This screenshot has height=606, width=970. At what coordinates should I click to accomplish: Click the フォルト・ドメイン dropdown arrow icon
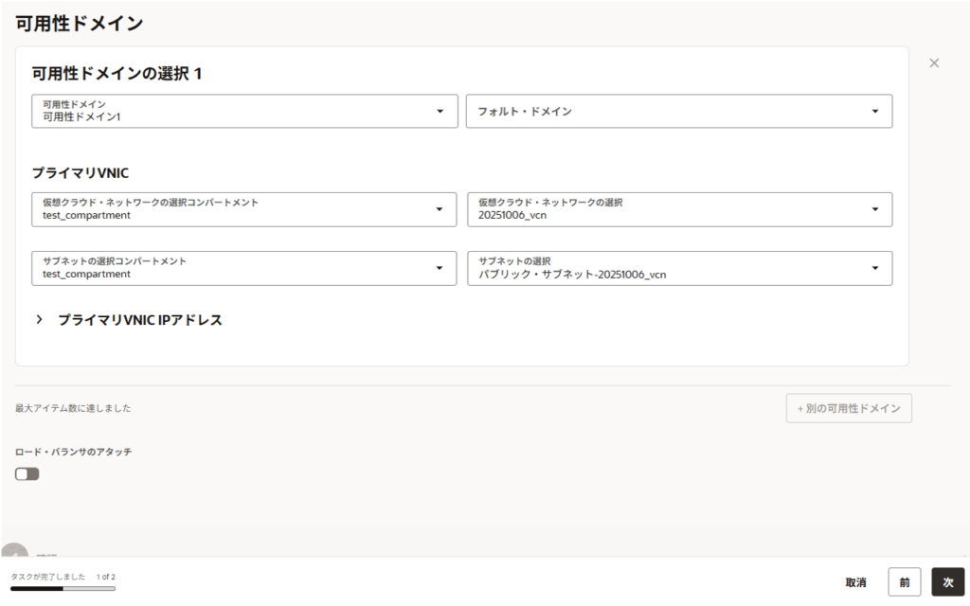874,112
